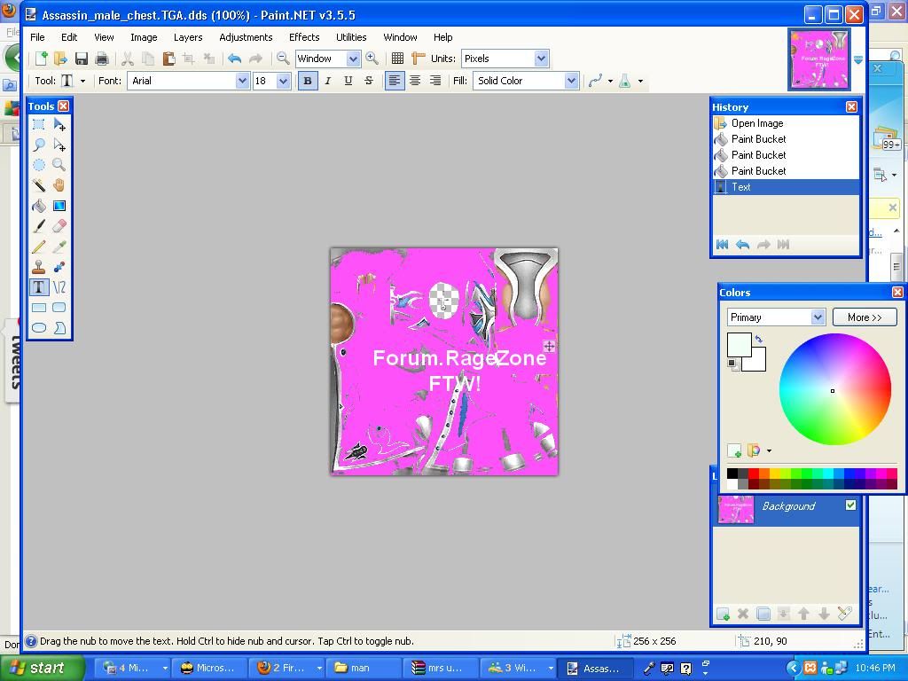Select the Gradient tool
This screenshot has width=908, height=681.
click(x=59, y=206)
